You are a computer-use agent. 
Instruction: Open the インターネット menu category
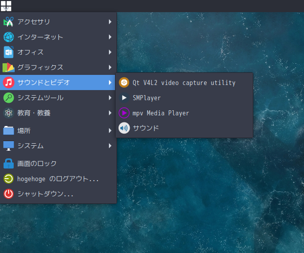pyautogui.click(x=58, y=37)
